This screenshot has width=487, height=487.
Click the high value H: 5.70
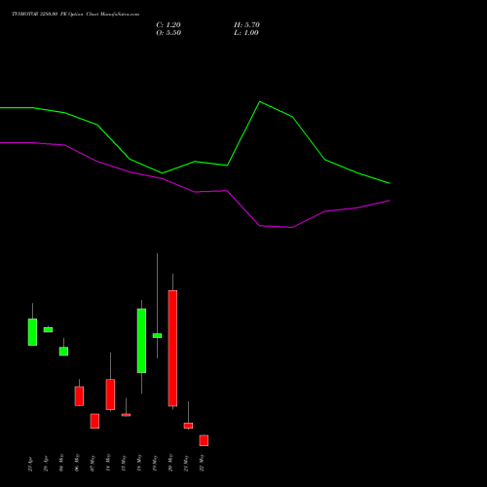point(246,25)
